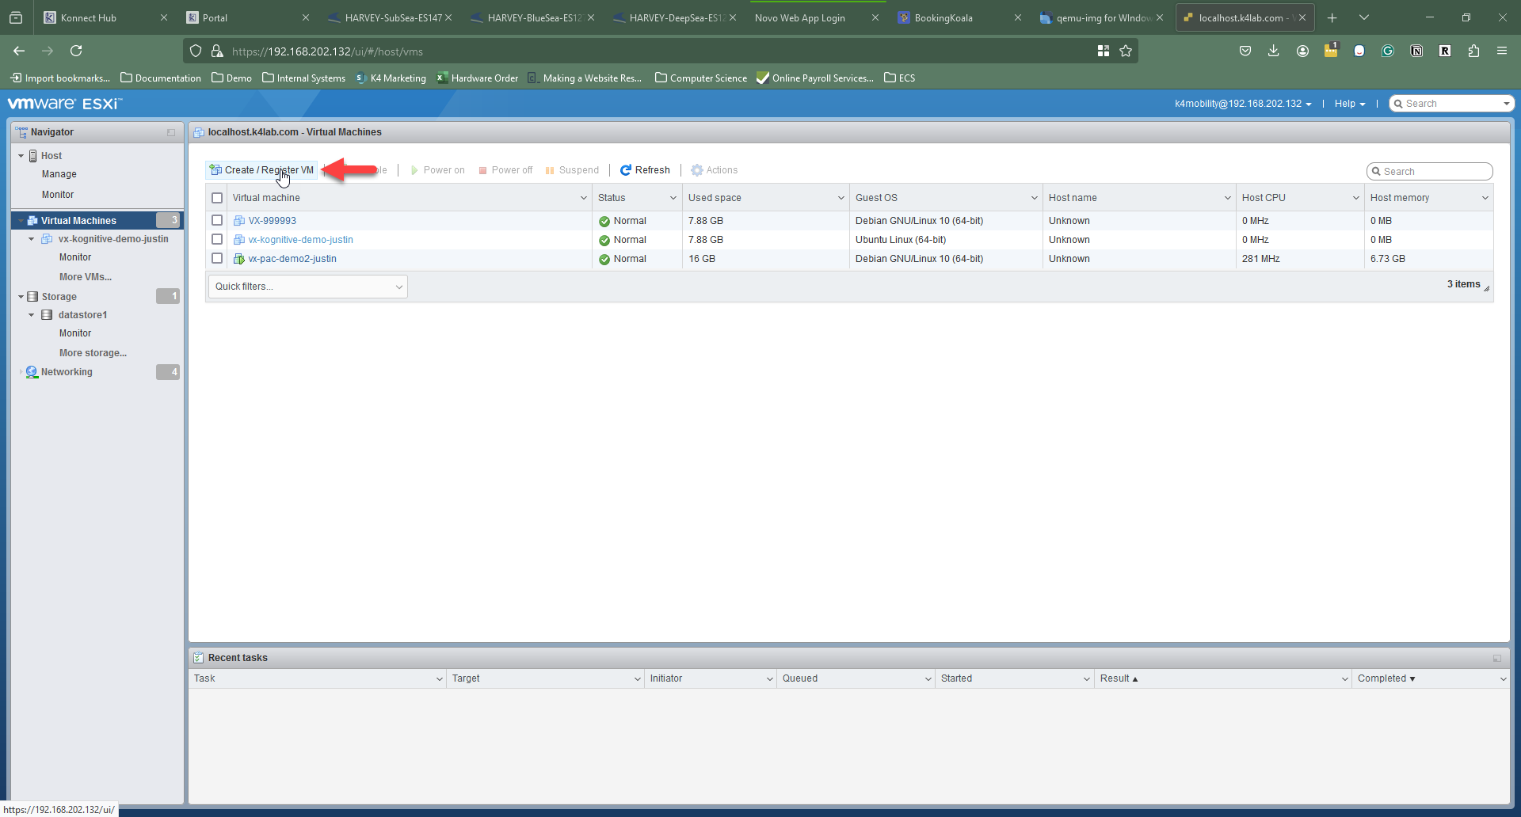Minimize the Recent tasks panel
Screen dimensions: 1521x817
click(1497, 658)
